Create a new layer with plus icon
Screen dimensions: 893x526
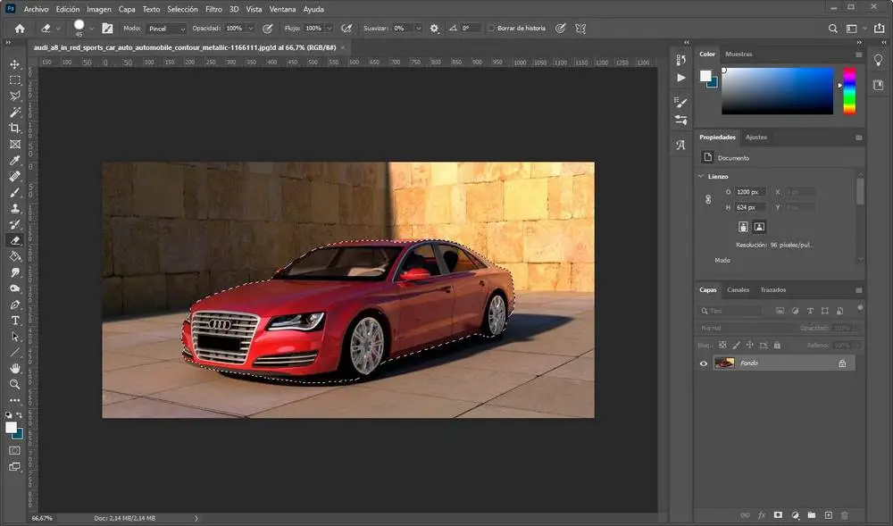(828, 515)
